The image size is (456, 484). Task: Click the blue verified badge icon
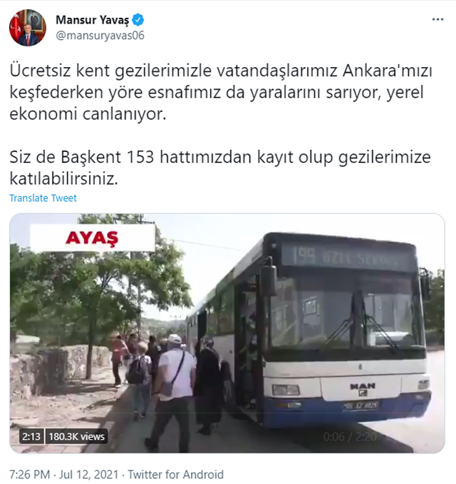[138, 20]
